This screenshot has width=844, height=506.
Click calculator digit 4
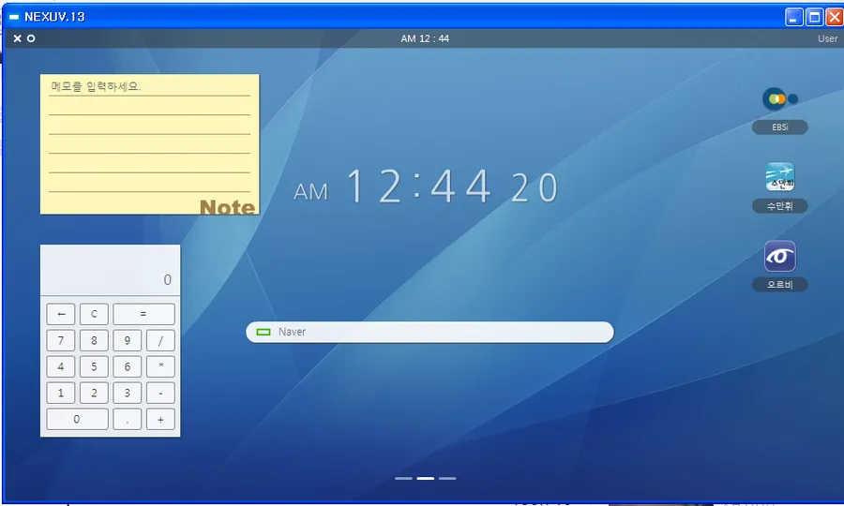[x=61, y=366]
